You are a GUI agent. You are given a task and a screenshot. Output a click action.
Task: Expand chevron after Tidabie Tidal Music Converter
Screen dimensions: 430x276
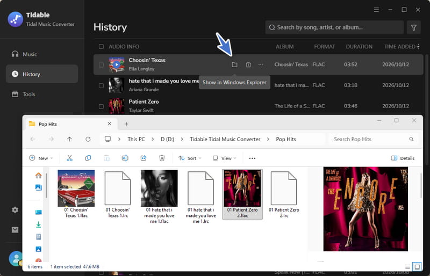pyautogui.click(x=268, y=139)
